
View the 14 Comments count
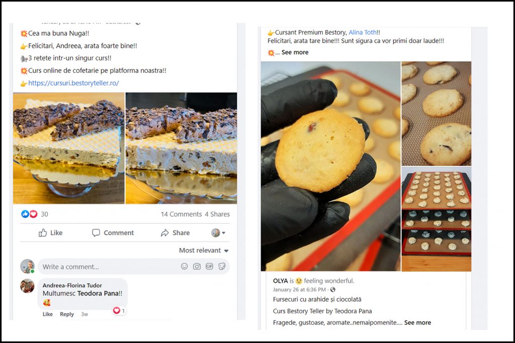[181, 214]
